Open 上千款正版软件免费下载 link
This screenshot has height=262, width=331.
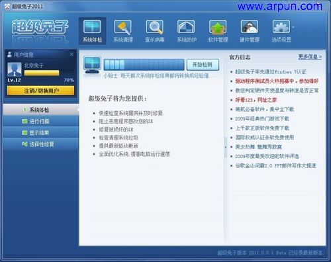pos(262,128)
